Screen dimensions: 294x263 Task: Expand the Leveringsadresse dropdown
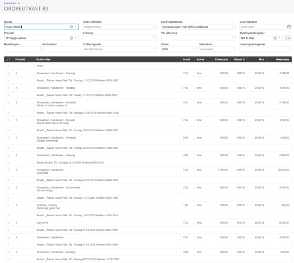(233, 27)
